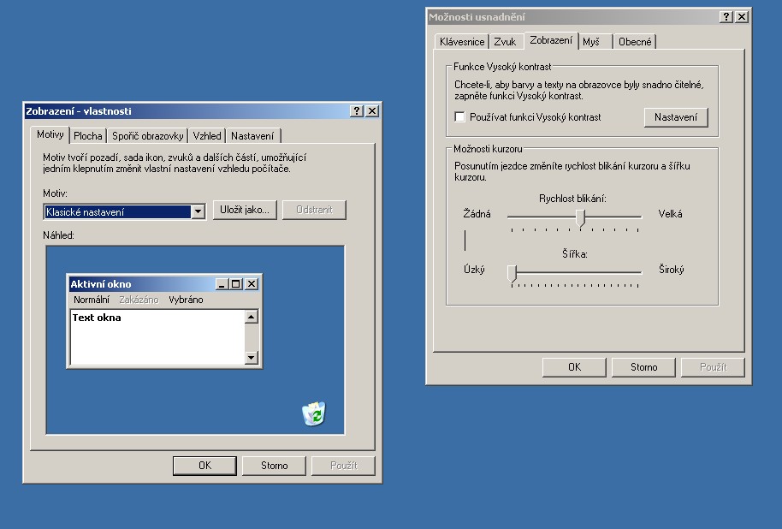
Task: Click scroll down arrow in preview window
Action: [252, 357]
